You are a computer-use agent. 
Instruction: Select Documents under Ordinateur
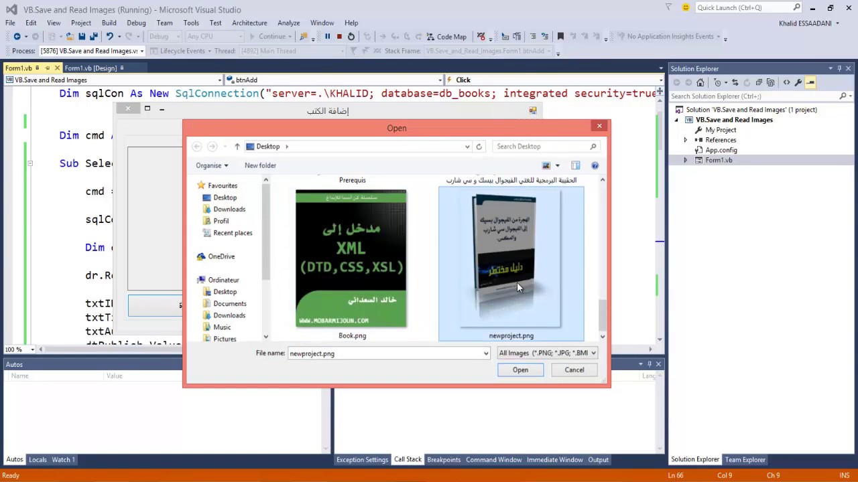[x=230, y=304]
